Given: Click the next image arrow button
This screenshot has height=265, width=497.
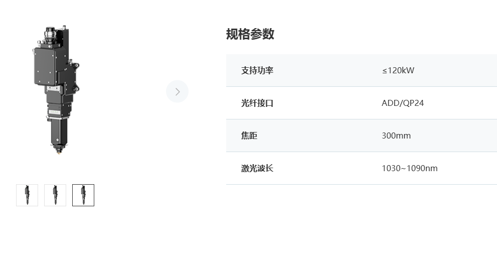Looking at the screenshot, I should coord(177,91).
